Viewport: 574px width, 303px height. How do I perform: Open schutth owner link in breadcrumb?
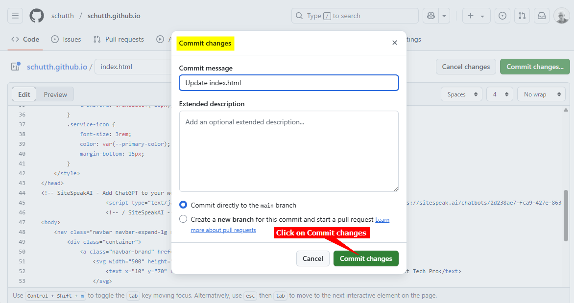[63, 16]
